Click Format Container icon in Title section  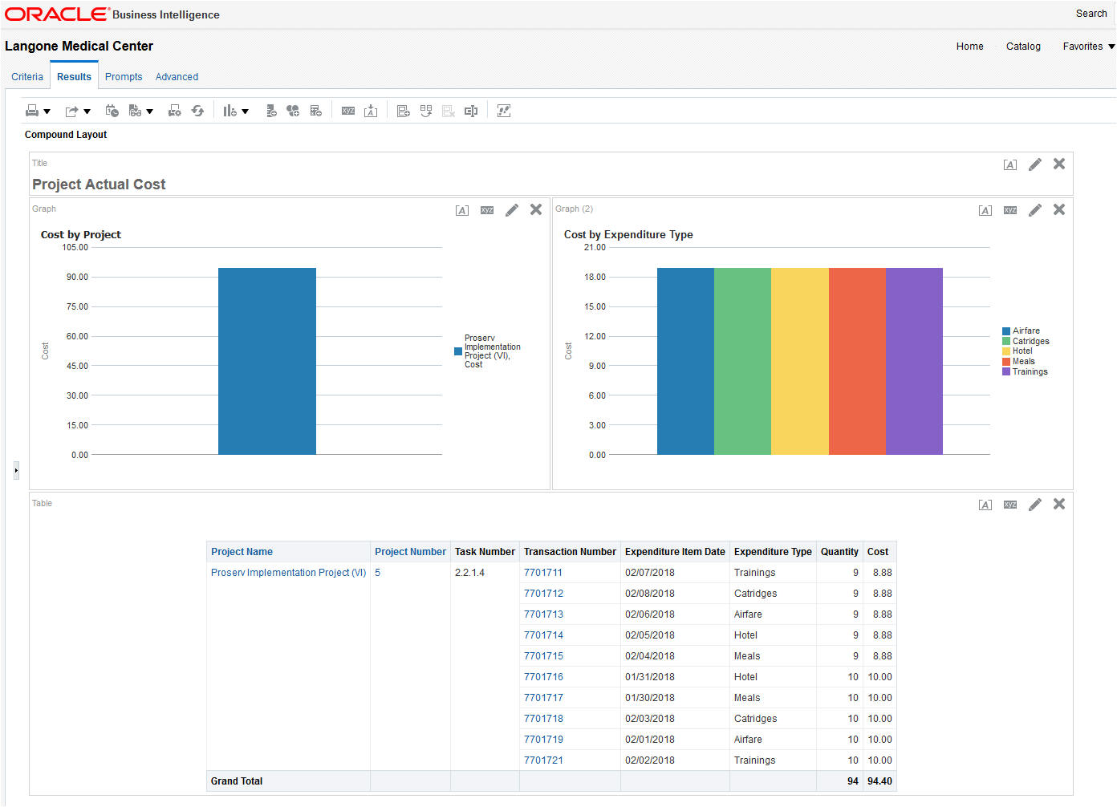point(1010,164)
